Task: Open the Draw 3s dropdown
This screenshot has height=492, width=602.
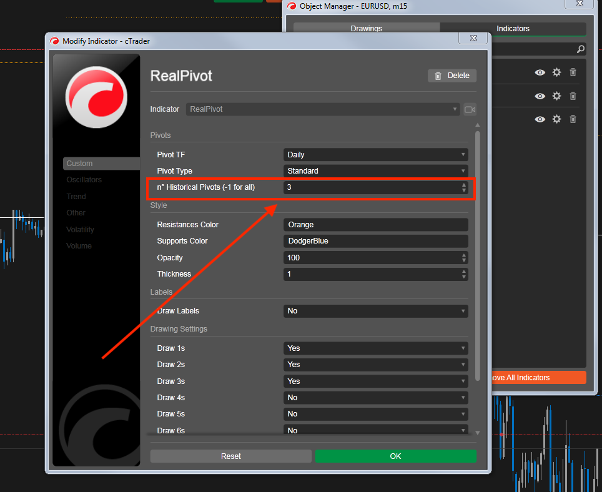Action: (x=375, y=381)
